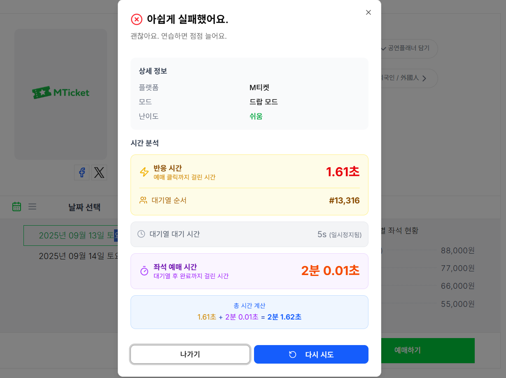Image resolution: width=506 pixels, height=378 pixels.
Task: Click the 날짜 선택 tab heading
Action: pyautogui.click(x=84, y=207)
